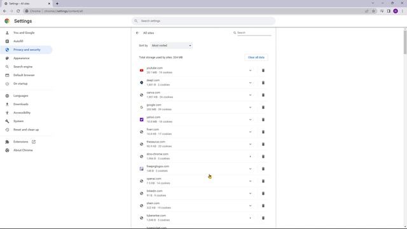Expand linkedin.com entry chevron
Screen dimensions: 407x229
click(x=250, y=193)
